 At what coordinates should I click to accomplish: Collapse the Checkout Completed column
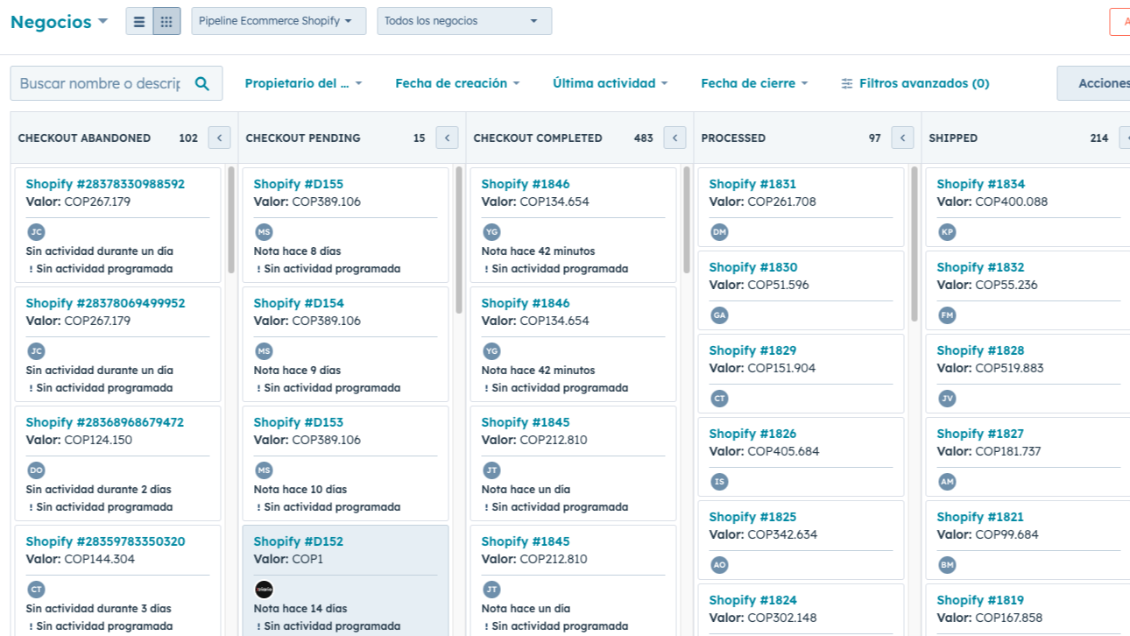674,138
